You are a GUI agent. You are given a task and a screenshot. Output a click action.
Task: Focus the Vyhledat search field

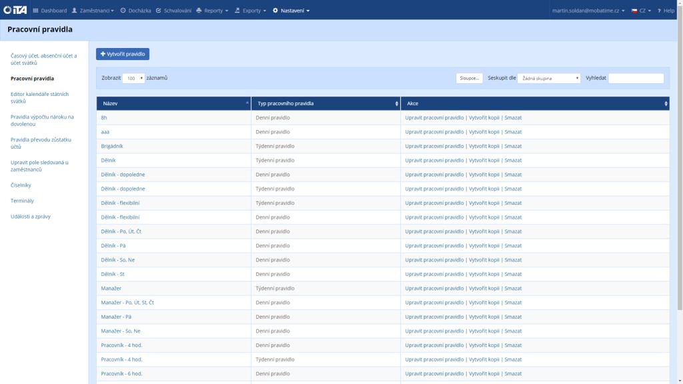(636, 79)
